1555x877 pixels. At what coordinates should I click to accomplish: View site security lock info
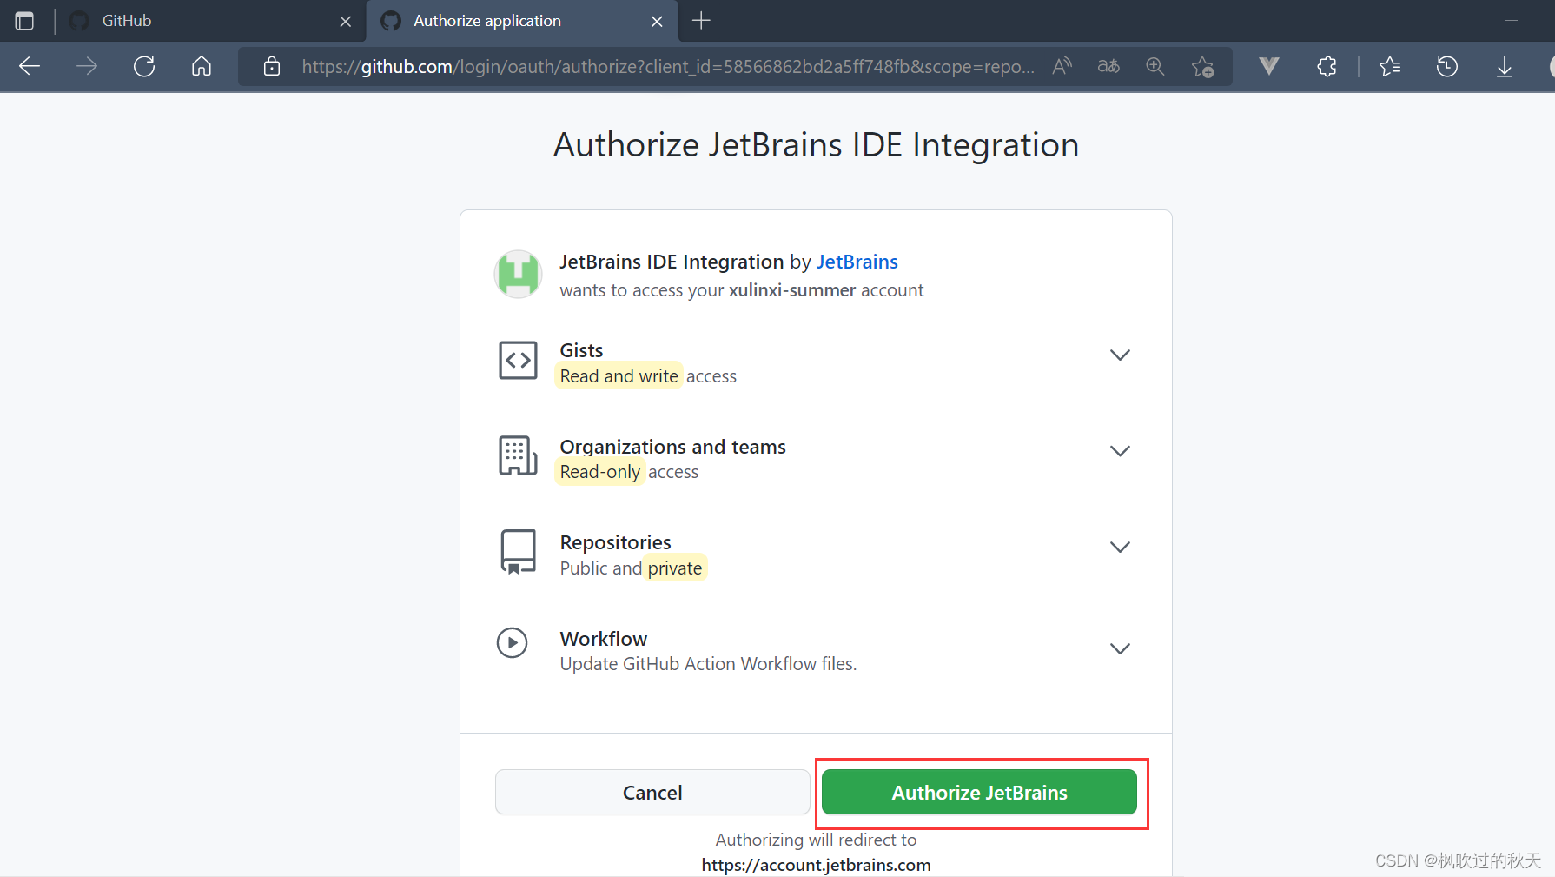[272, 66]
